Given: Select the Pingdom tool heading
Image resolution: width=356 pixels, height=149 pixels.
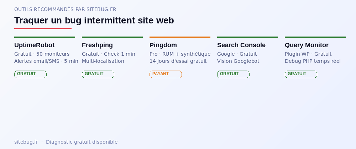Looking at the screenshot, I should tap(163, 45).
